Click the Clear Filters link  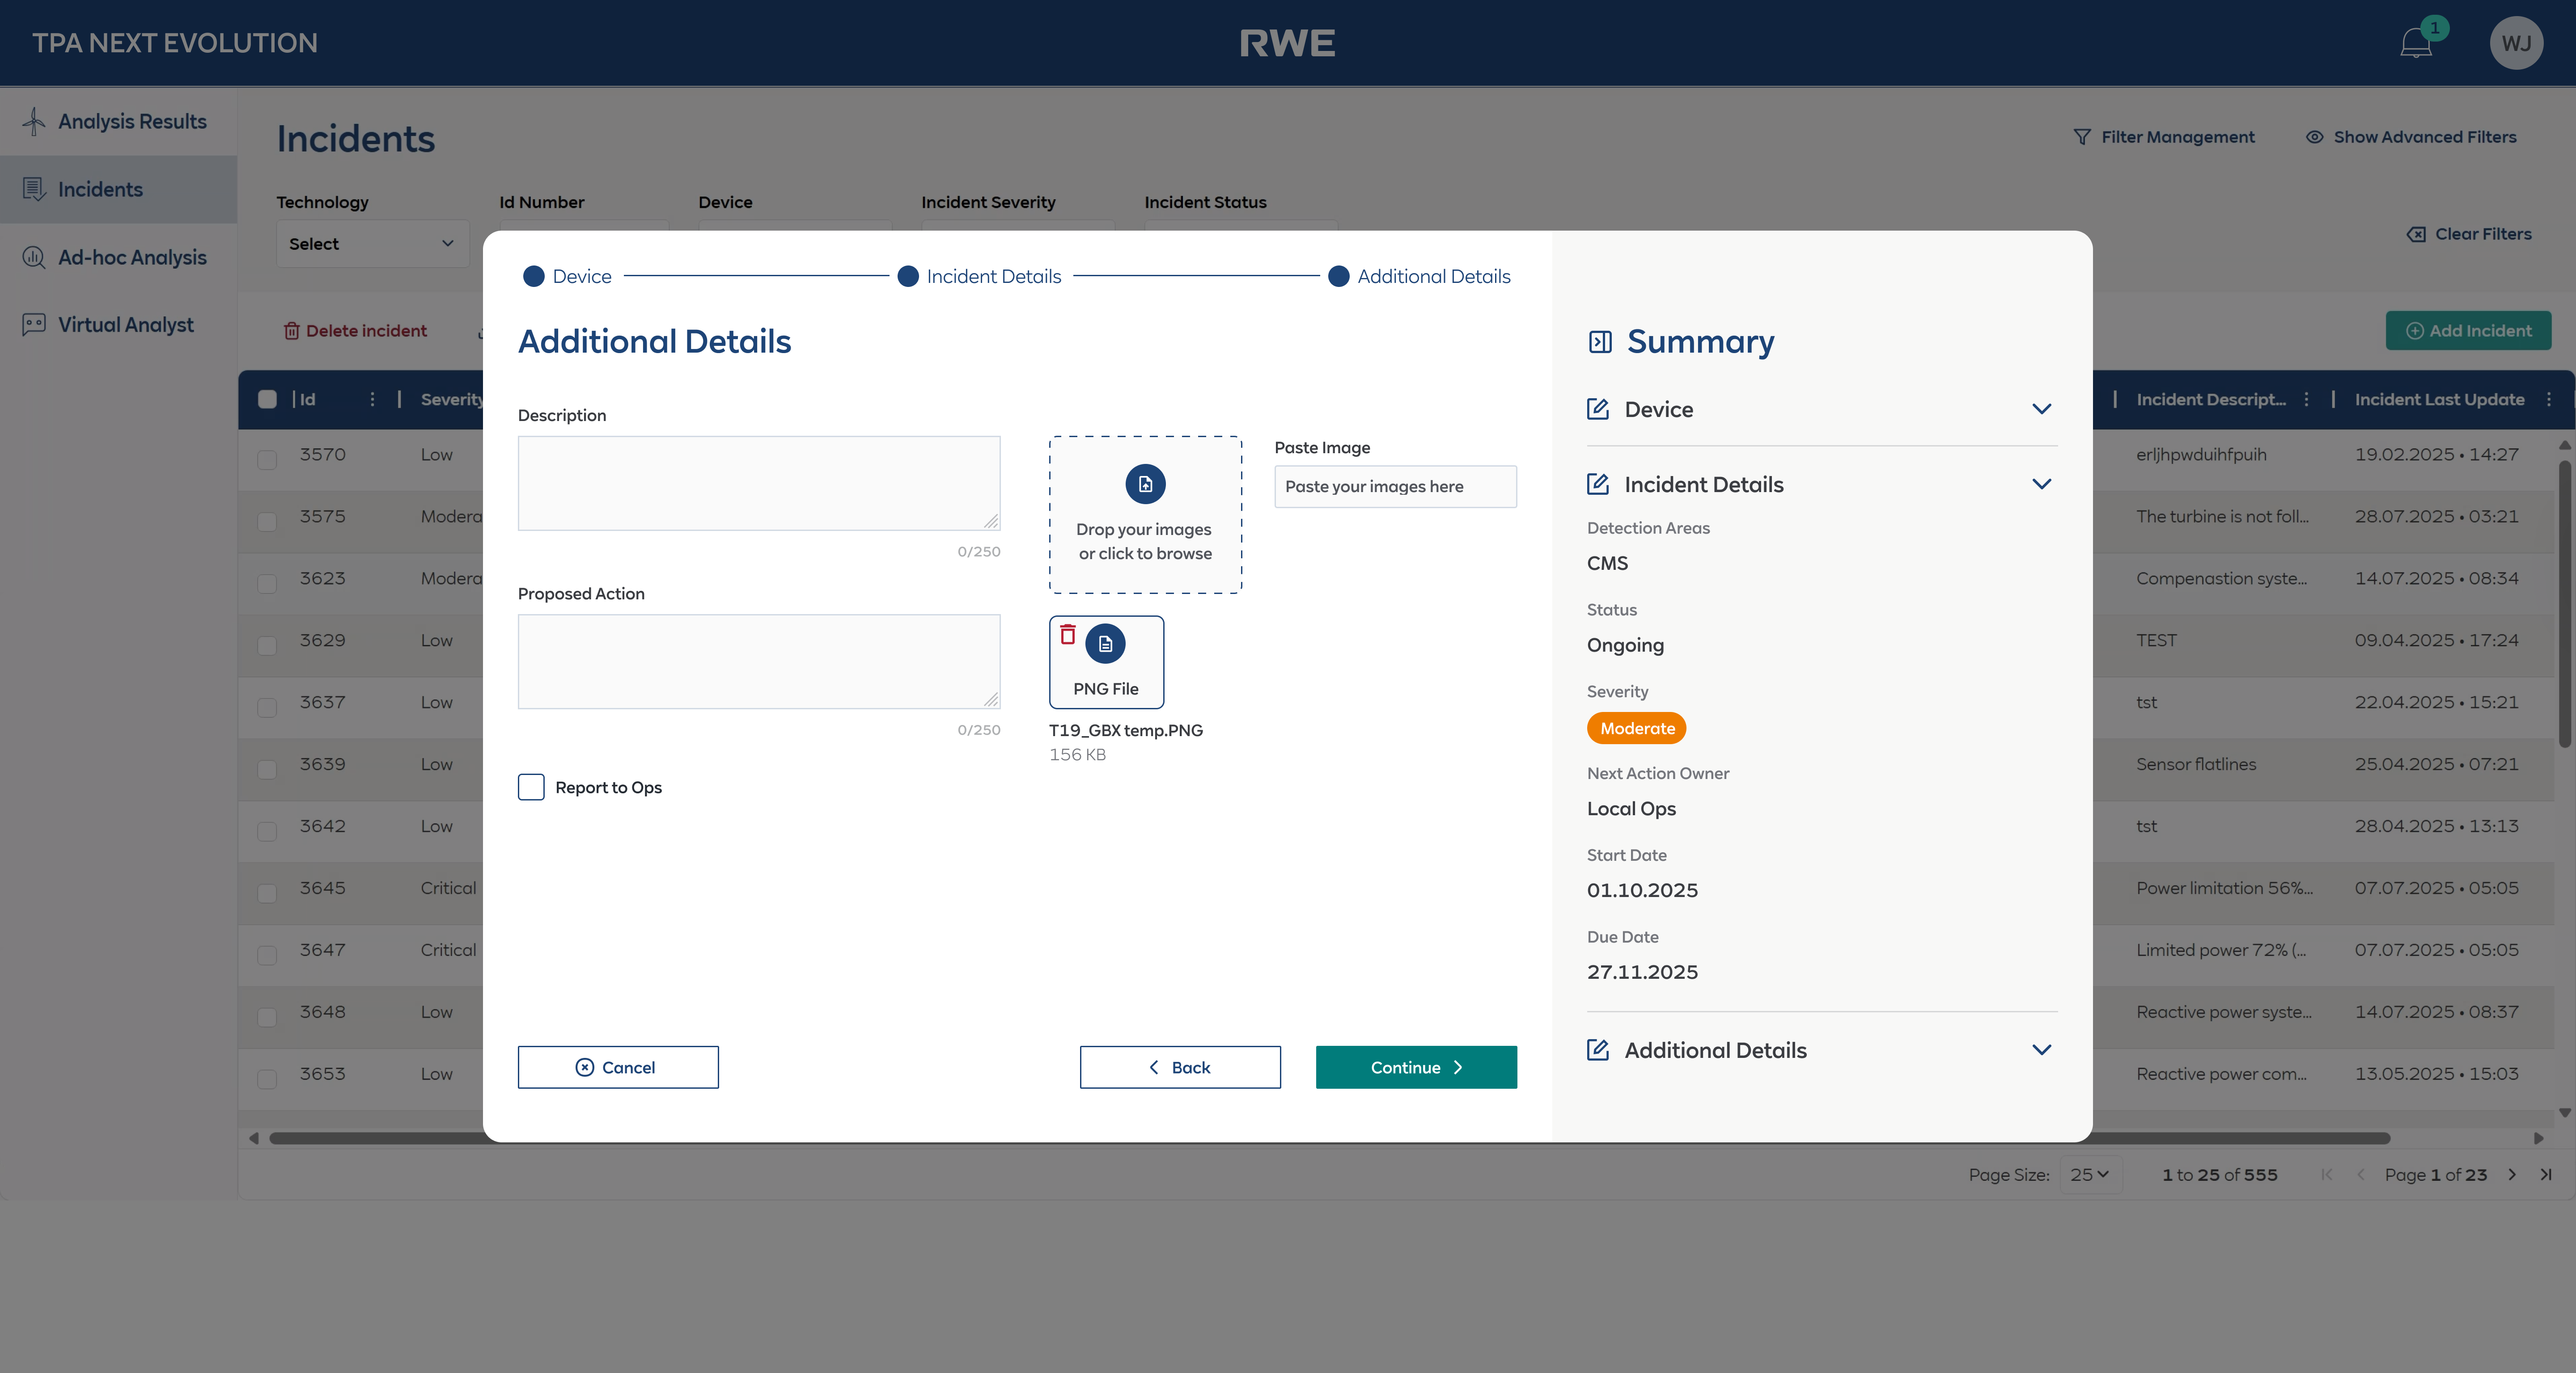click(2469, 234)
